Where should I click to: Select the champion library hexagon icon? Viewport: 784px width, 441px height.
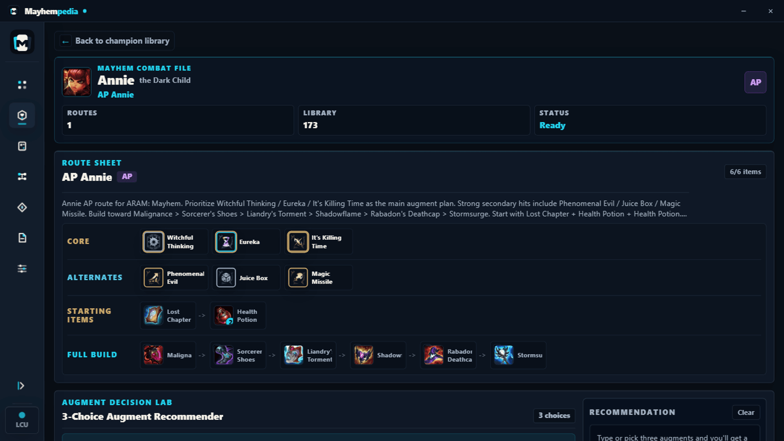tap(22, 116)
